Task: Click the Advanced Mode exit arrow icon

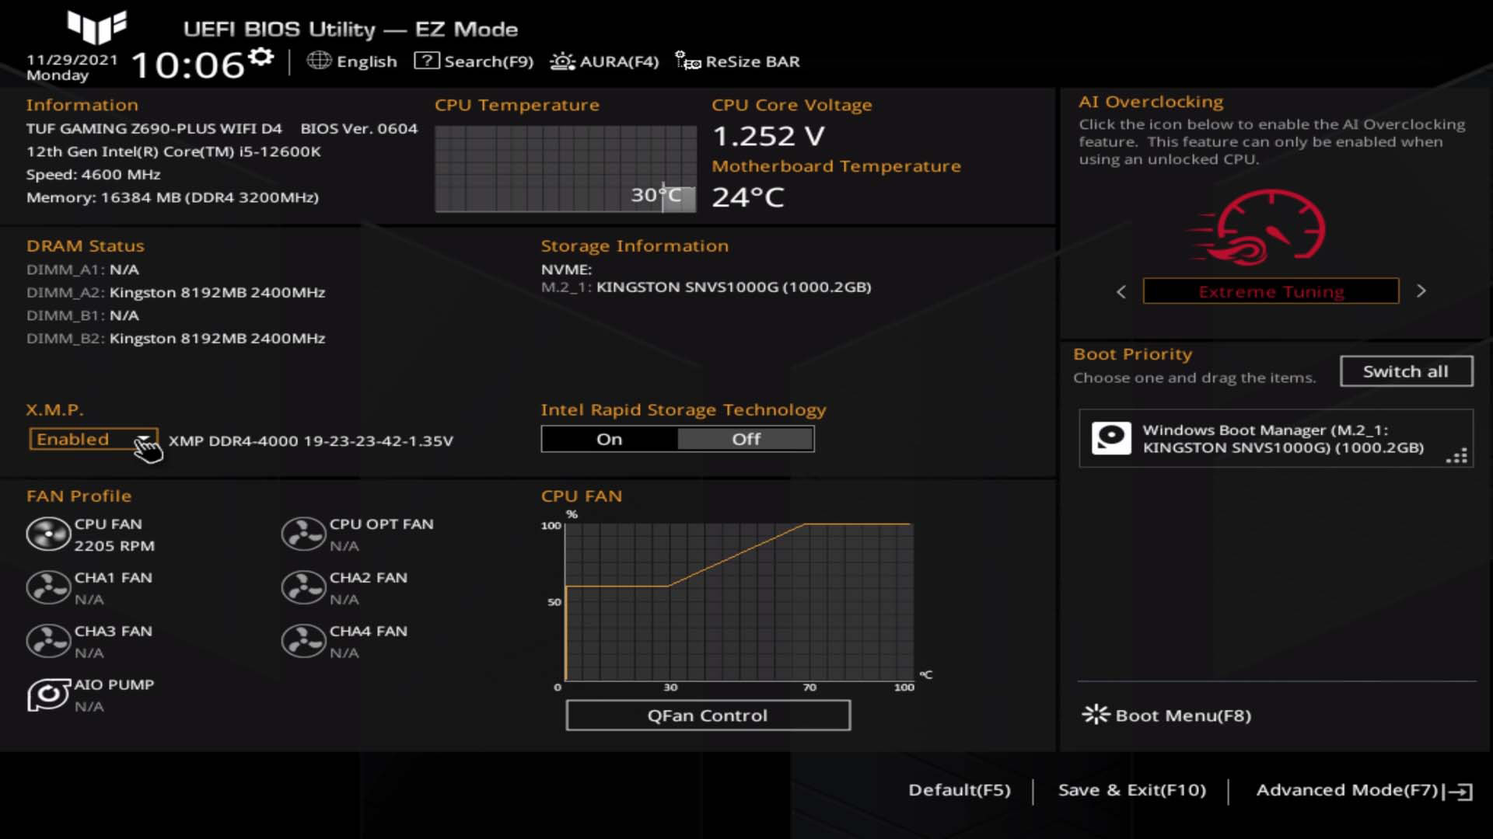Action: 1458,792
